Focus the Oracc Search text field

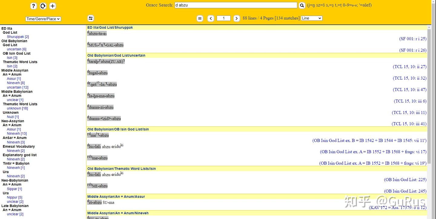[236, 5]
